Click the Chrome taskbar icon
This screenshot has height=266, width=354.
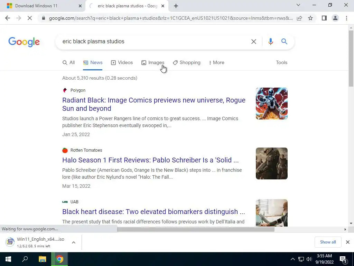click(59, 259)
